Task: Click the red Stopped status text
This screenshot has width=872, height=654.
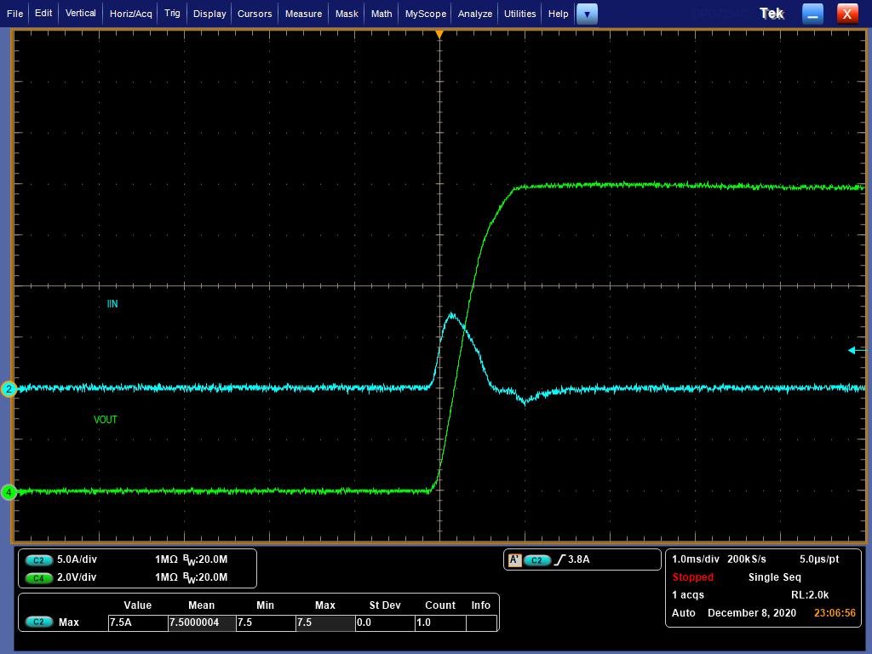Action: [692, 577]
